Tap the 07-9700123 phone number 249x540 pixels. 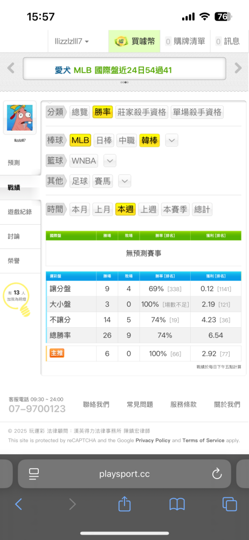pos(37,409)
